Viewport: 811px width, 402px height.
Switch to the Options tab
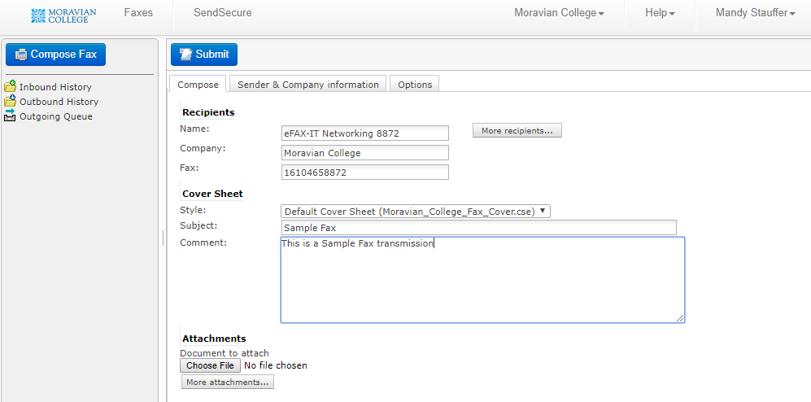click(x=415, y=85)
